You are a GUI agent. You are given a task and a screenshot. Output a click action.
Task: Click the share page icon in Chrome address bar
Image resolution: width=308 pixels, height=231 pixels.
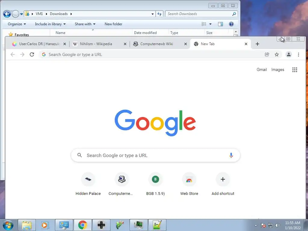(x=267, y=54)
